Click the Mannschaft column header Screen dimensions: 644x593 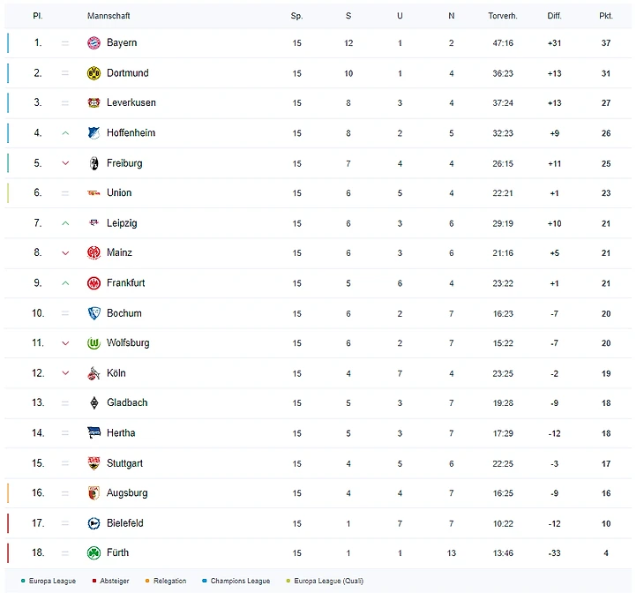(x=109, y=17)
